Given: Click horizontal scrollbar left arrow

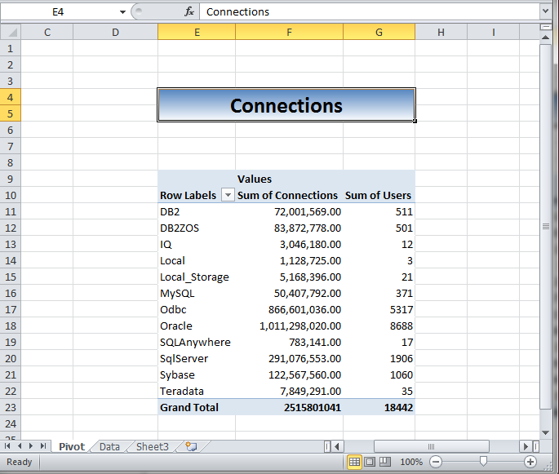Looking at the screenshot, I should coord(337,446).
